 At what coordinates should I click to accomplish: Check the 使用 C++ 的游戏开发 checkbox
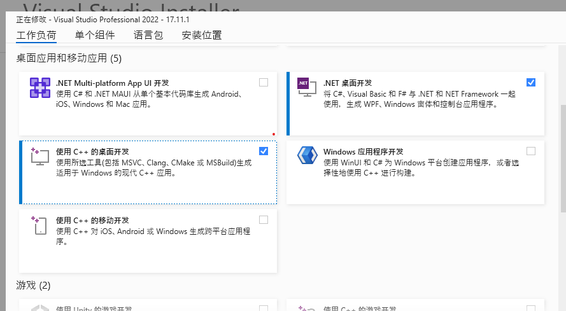pyautogui.click(x=531, y=308)
